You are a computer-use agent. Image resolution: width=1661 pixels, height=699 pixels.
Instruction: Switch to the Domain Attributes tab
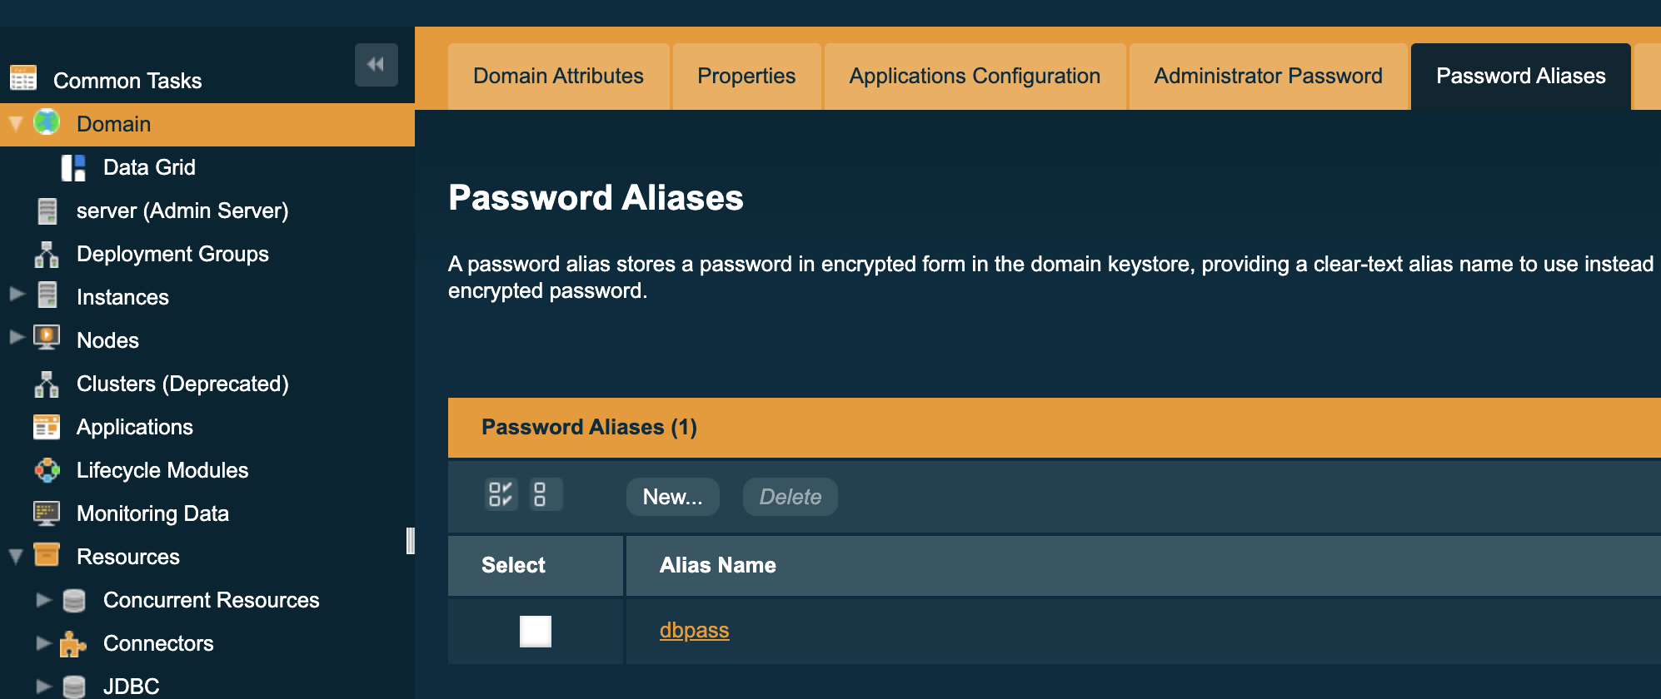click(x=558, y=76)
